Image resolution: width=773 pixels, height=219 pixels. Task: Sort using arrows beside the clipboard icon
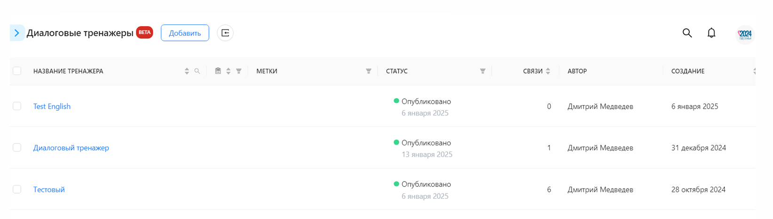(x=228, y=71)
